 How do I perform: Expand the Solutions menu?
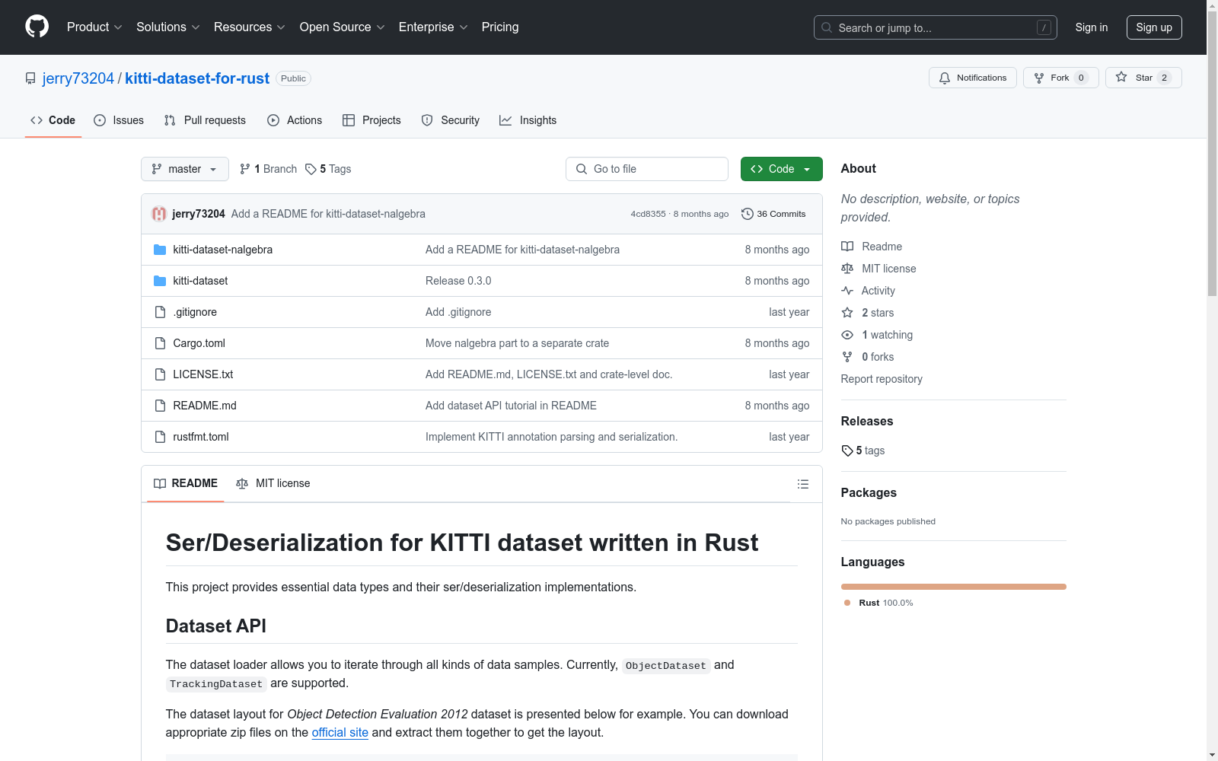(168, 27)
